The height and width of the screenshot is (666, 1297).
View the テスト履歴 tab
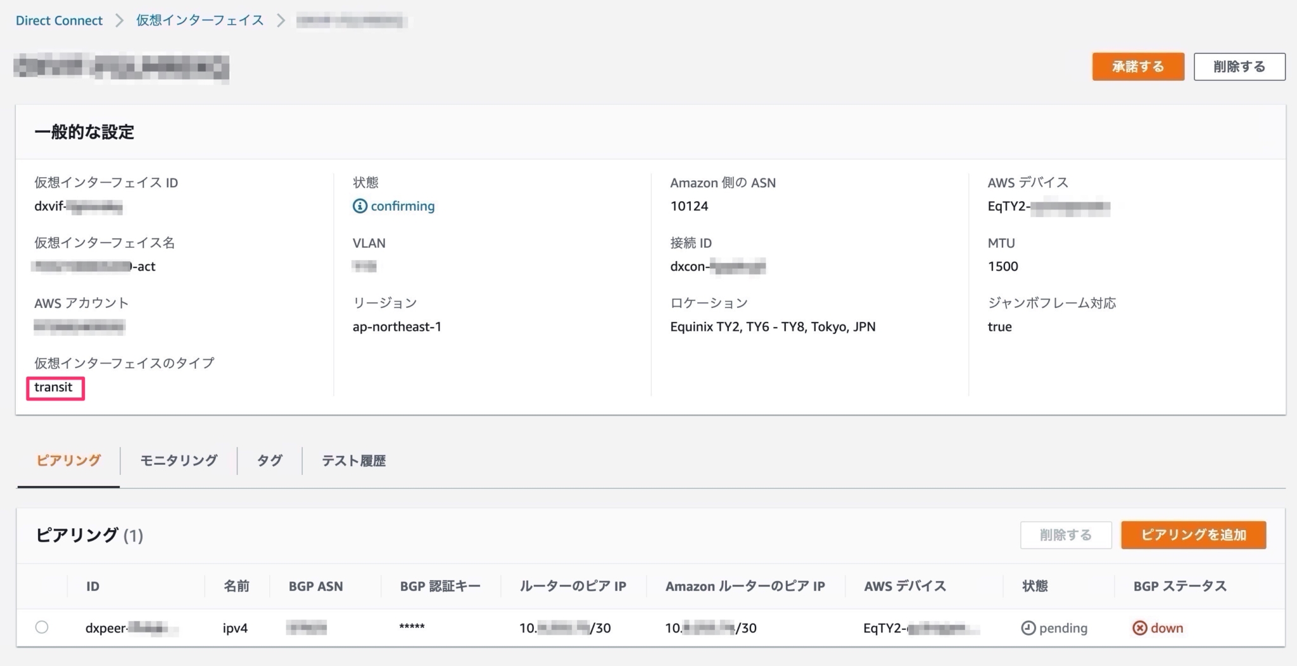(x=353, y=460)
